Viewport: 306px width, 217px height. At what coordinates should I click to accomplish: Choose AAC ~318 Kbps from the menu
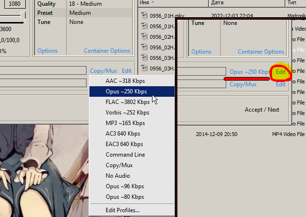point(132,81)
